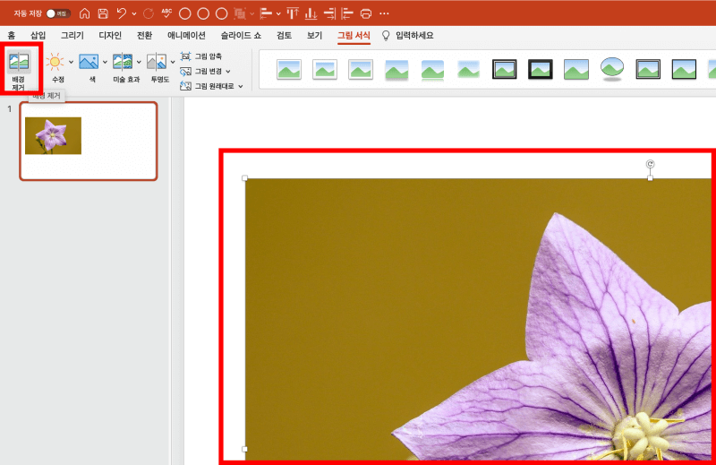This screenshot has width=716, height=465.
Task: Open the 색 dropdown arrow
Action: [105, 62]
